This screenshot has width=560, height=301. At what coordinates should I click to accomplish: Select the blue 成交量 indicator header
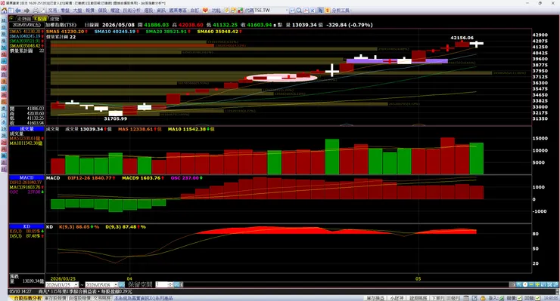[x=26, y=129]
